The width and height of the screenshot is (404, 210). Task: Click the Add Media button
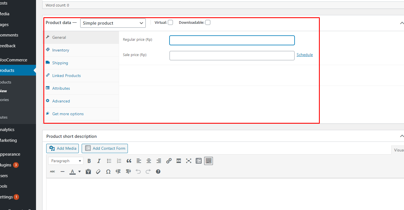[x=63, y=148]
